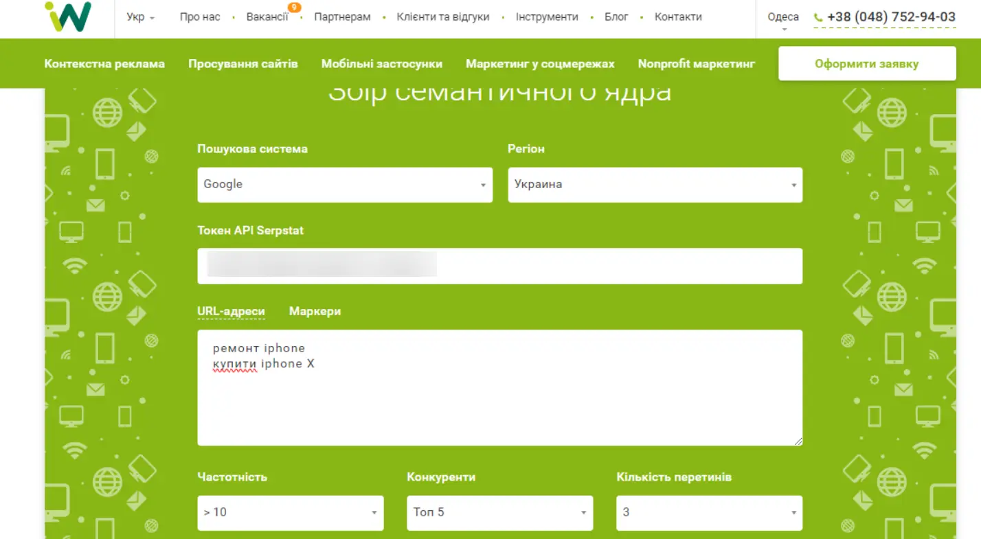Click the green W company logo

pyautogui.click(x=68, y=16)
